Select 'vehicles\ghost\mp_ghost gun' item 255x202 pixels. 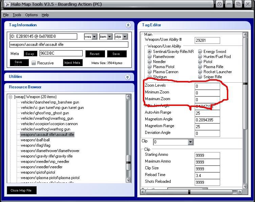[x=45, y=113]
